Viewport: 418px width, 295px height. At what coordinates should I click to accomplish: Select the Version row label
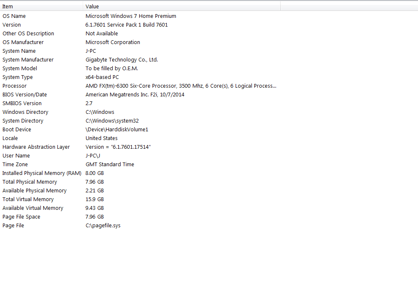12,25
